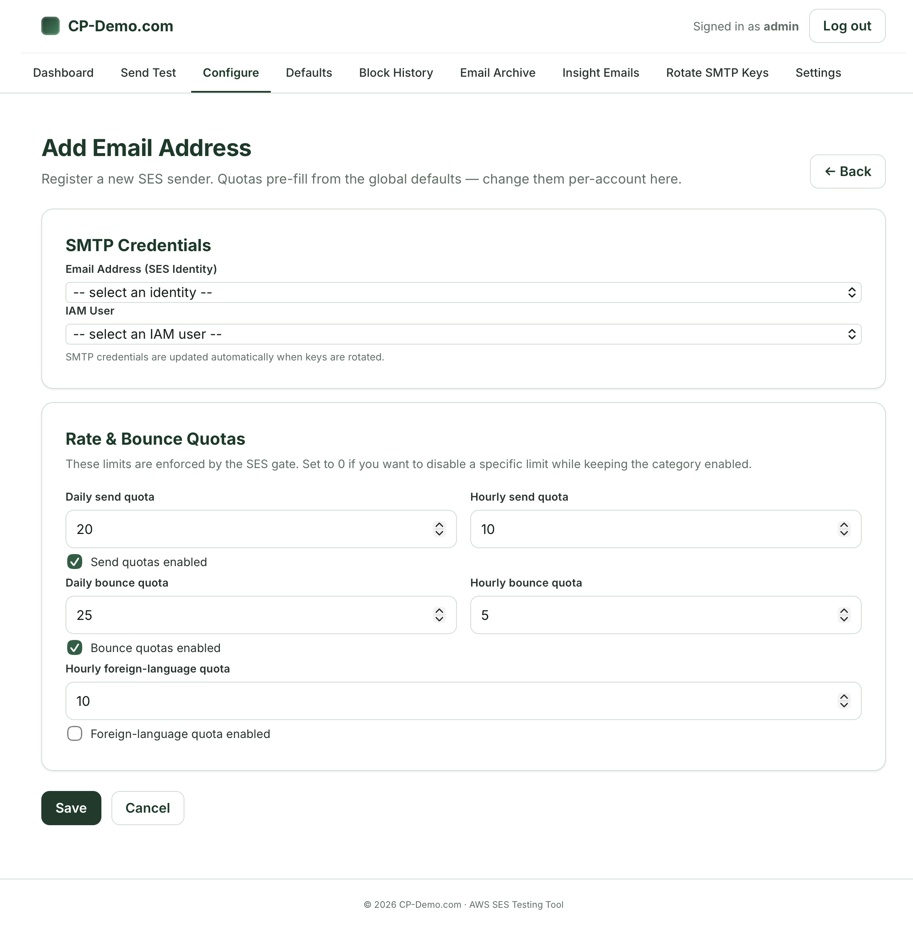Screen dimensions: 913x947
Task: Save the new email address
Action: coord(71,808)
